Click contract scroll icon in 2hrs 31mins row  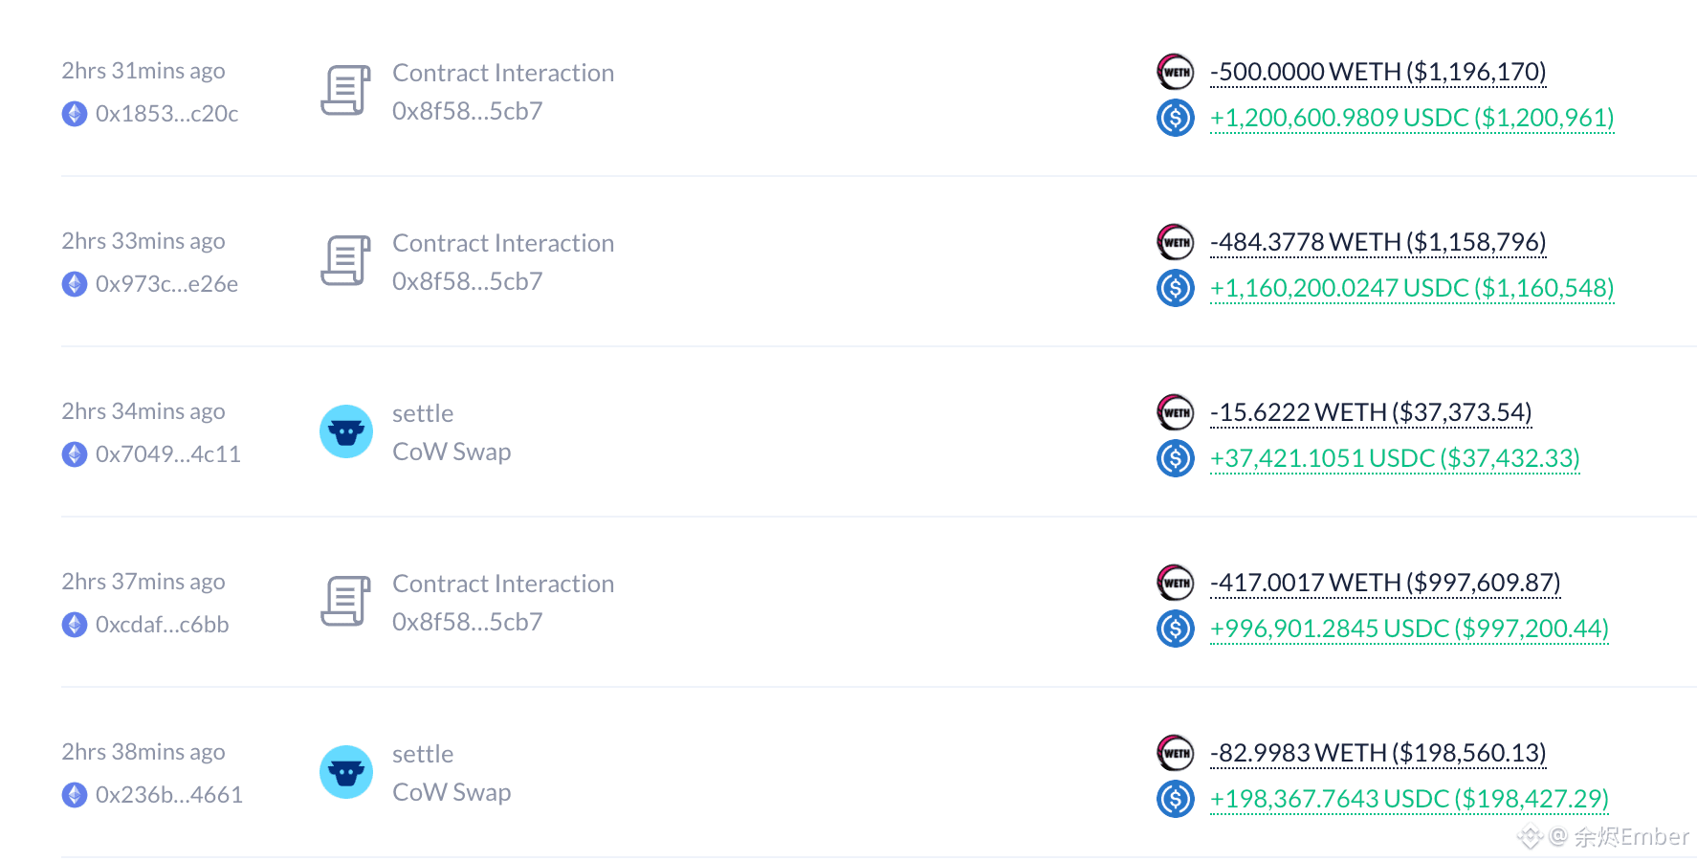coord(345,91)
